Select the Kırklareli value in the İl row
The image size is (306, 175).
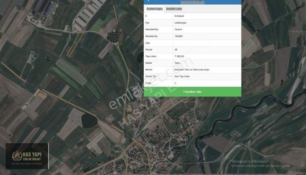coord(179,16)
